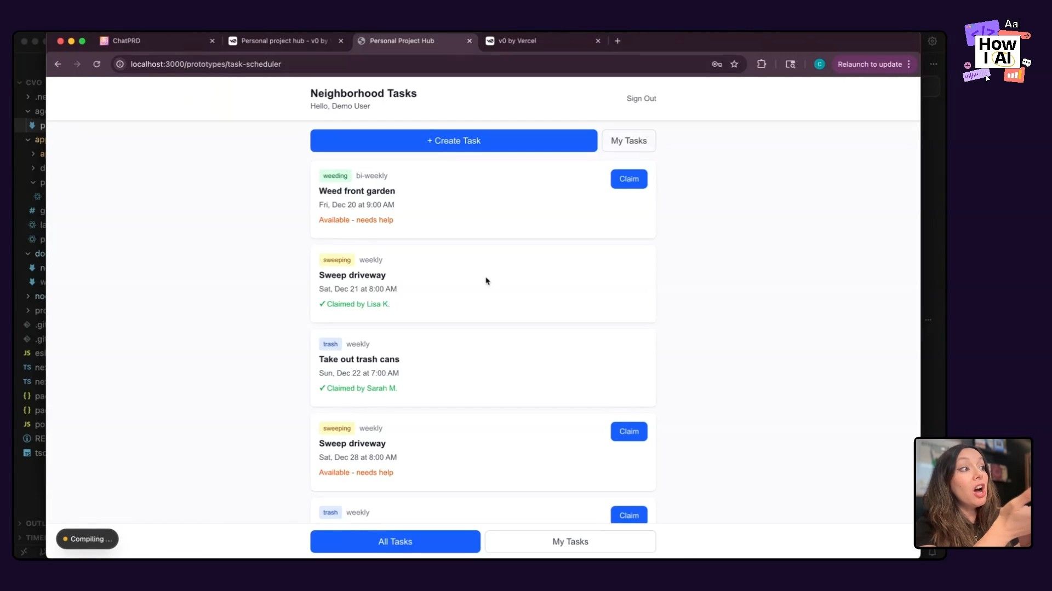Click Relaunch to update button

click(x=870, y=64)
